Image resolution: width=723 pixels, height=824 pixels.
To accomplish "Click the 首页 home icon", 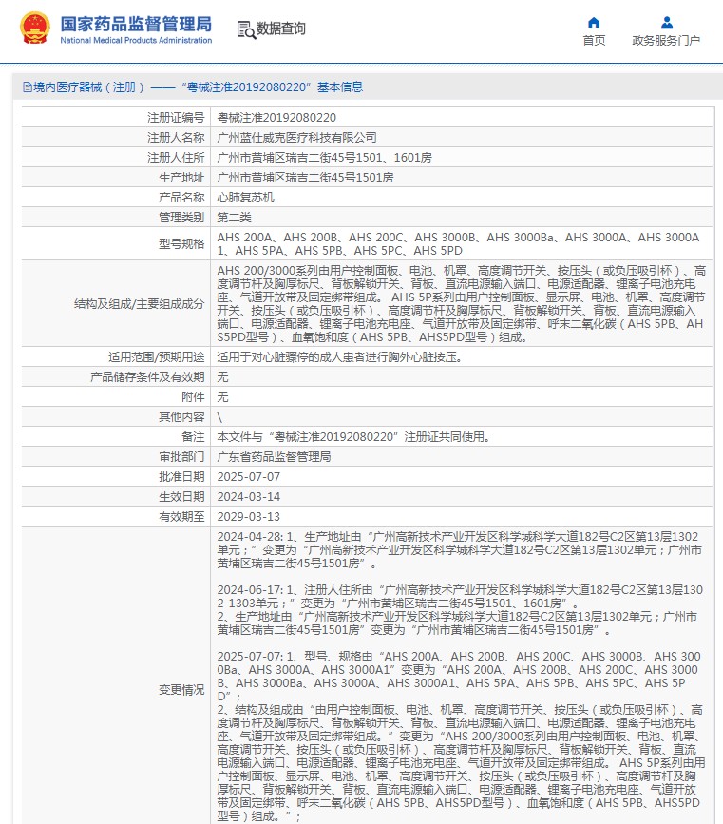I will [x=594, y=22].
